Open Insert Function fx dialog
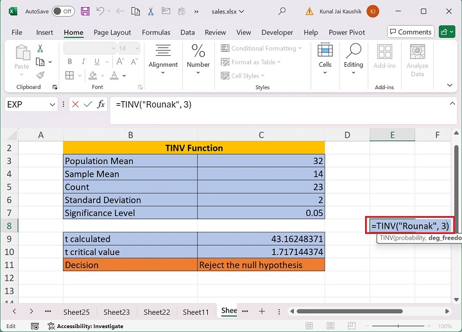Image resolution: width=462 pixels, height=332 pixels. click(x=101, y=104)
